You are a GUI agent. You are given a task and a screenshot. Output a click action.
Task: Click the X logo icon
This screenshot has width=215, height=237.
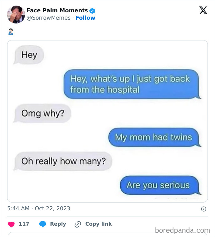[x=203, y=10]
